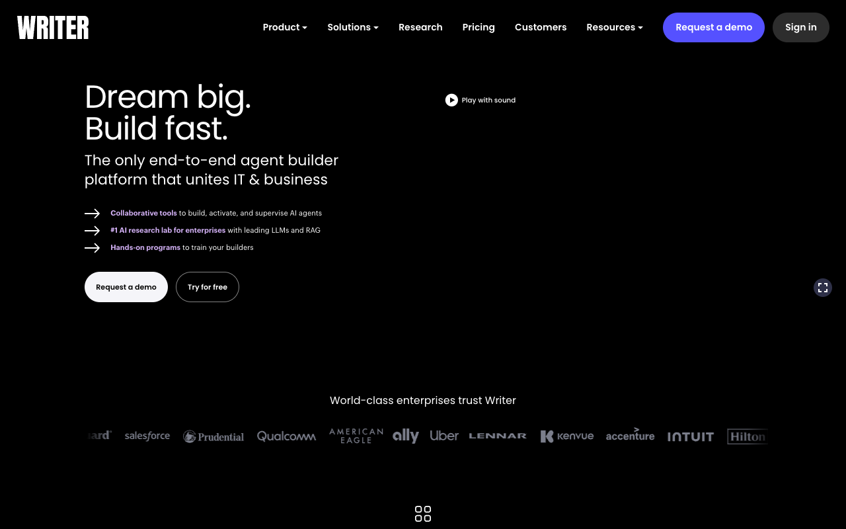Click the Sign in button

801,27
